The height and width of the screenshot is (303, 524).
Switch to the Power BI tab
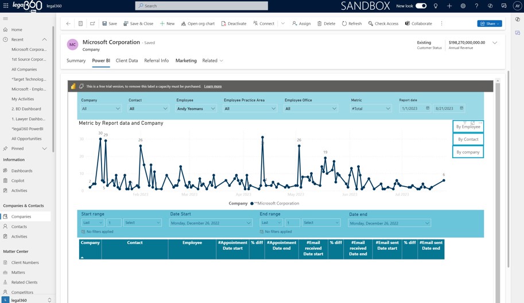pos(101,61)
